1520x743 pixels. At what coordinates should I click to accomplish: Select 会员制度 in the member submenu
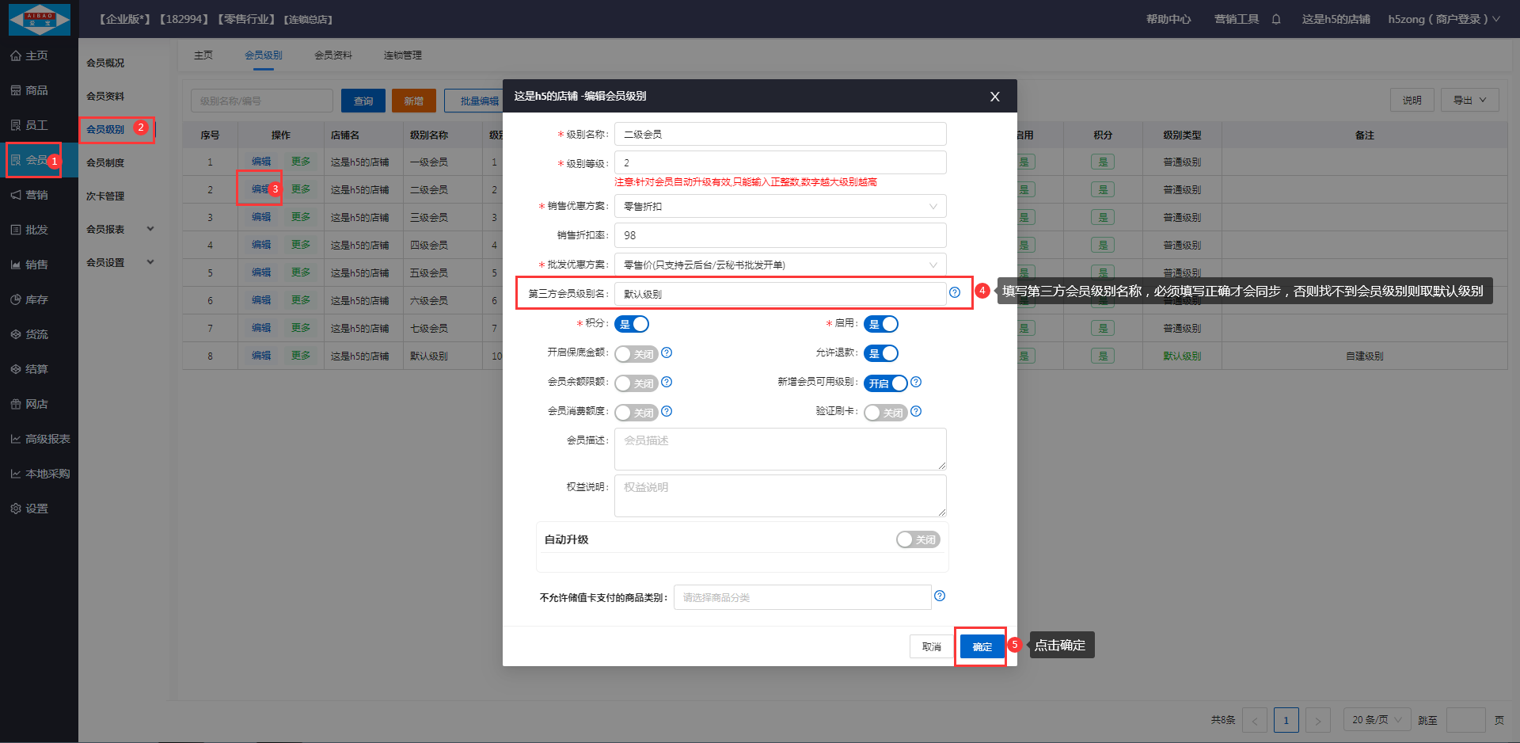(x=105, y=162)
